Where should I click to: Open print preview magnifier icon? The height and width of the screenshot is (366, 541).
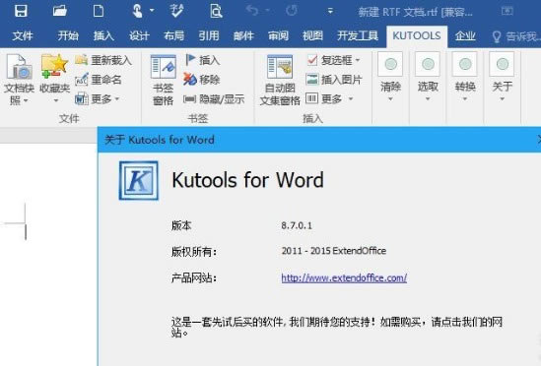216,11
